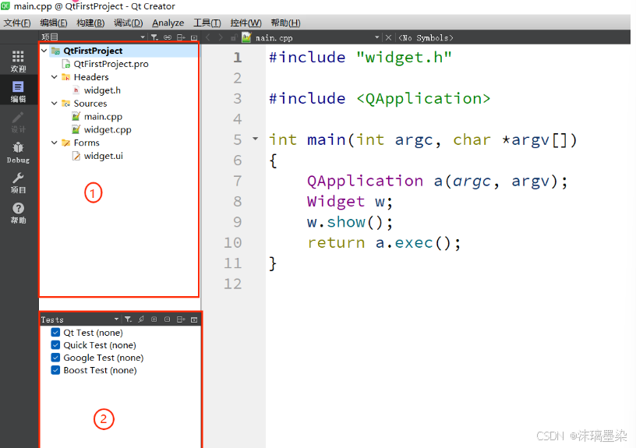Select main.cpp under Sources
The height and width of the screenshot is (448, 636).
[x=103, y=117]
